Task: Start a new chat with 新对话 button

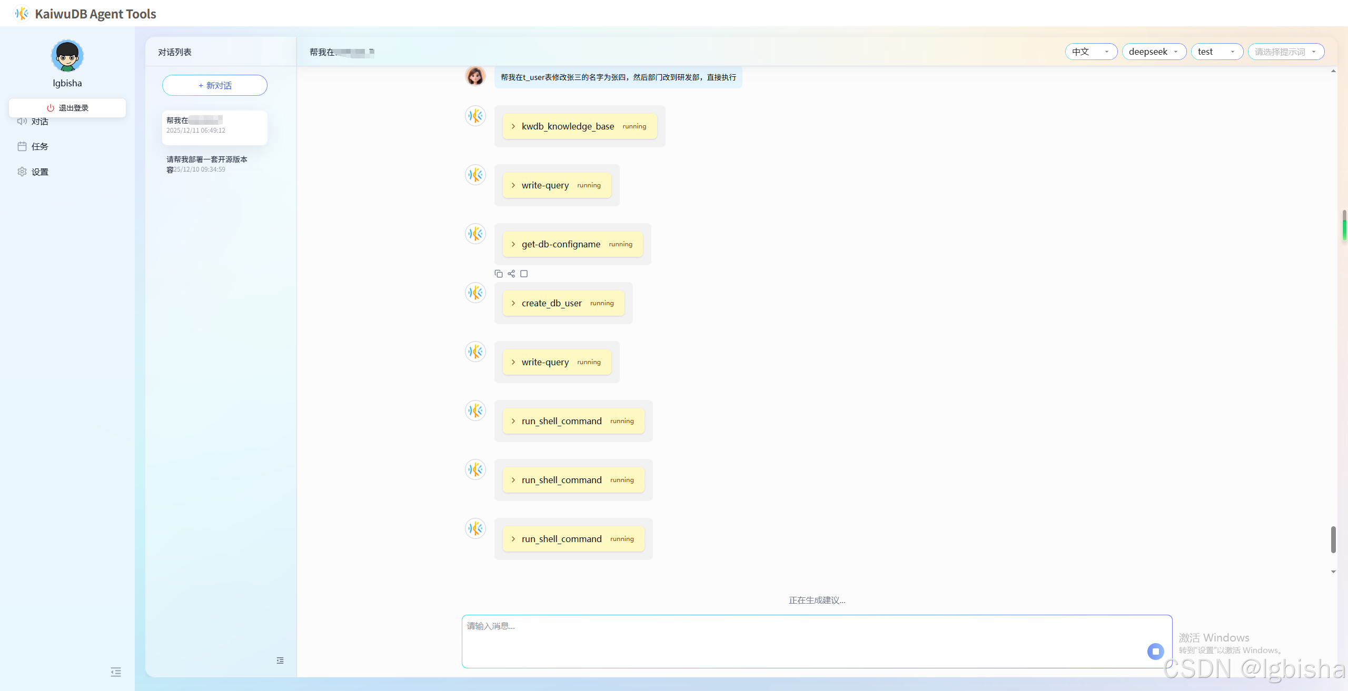Action: pos(215,85)
